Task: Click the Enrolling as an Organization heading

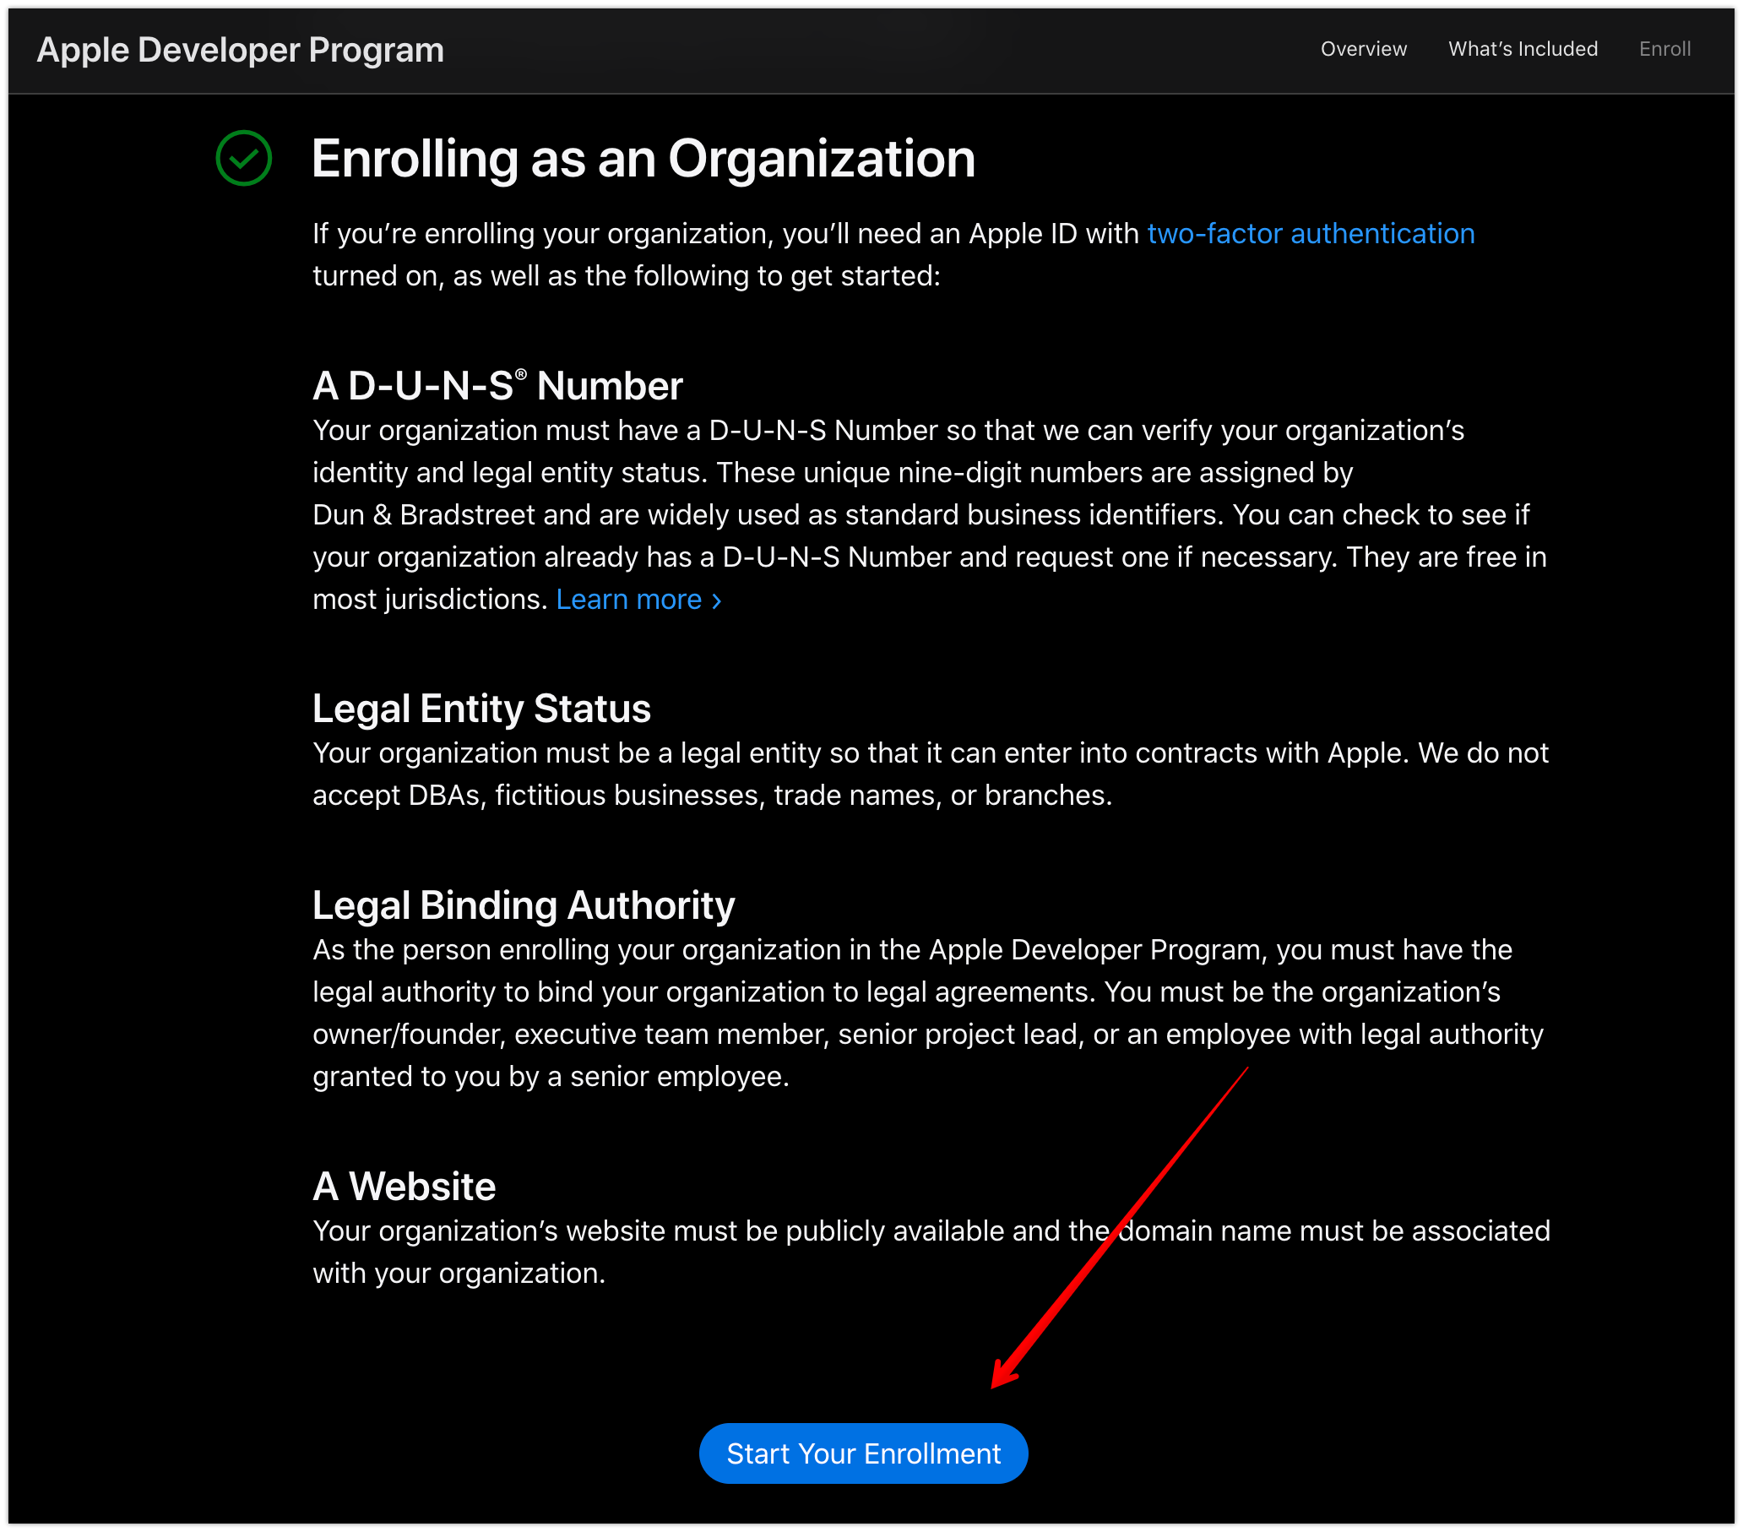Action: (x=643, y=160)
